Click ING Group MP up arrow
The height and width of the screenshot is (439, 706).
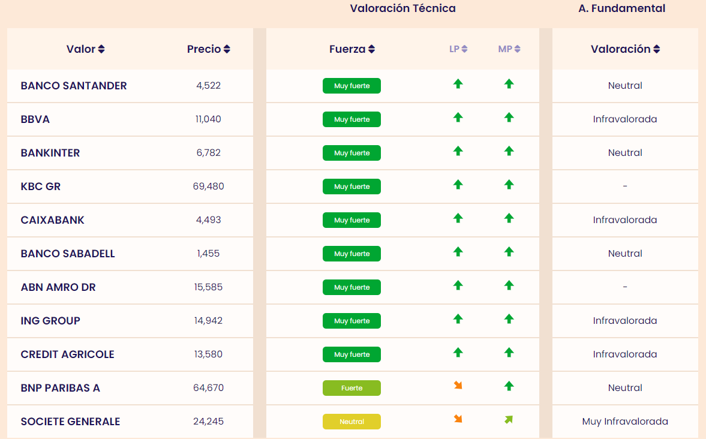pyautogui.click(x=509, y=319)
